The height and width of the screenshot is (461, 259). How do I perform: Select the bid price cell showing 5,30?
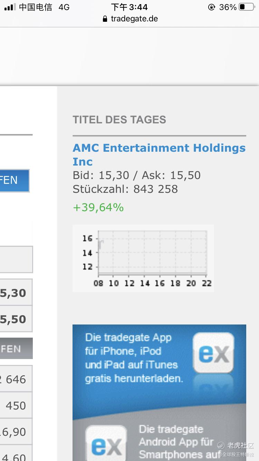(x=16, y=293)
